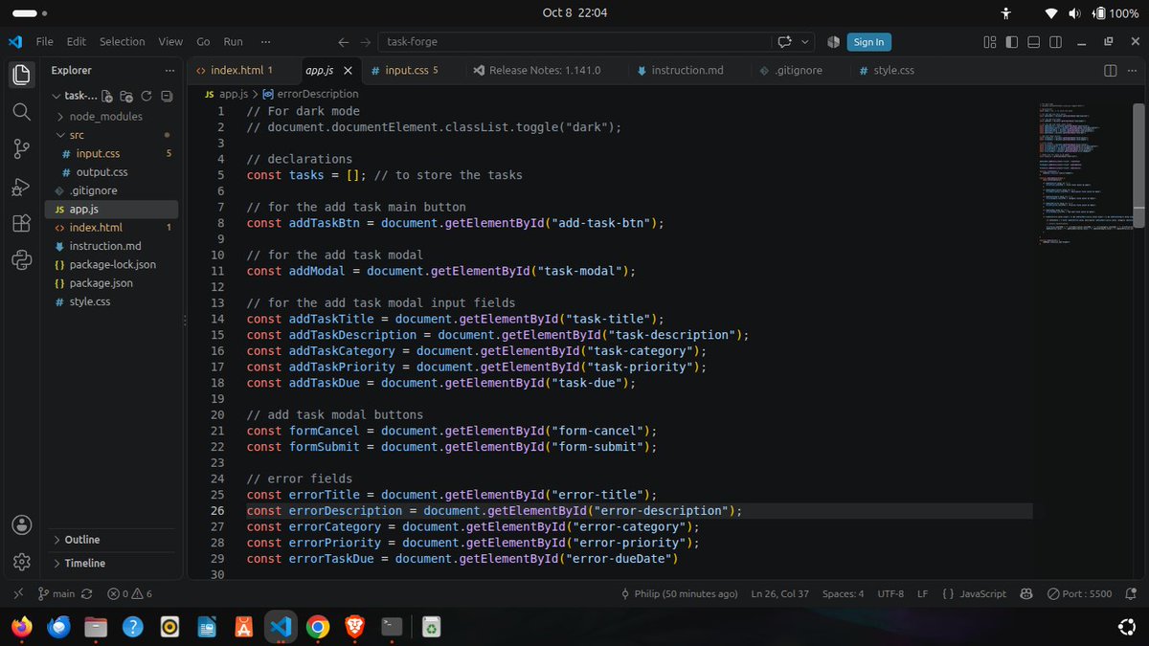Open title bar overflow menu ellipsis

(265, 42)
